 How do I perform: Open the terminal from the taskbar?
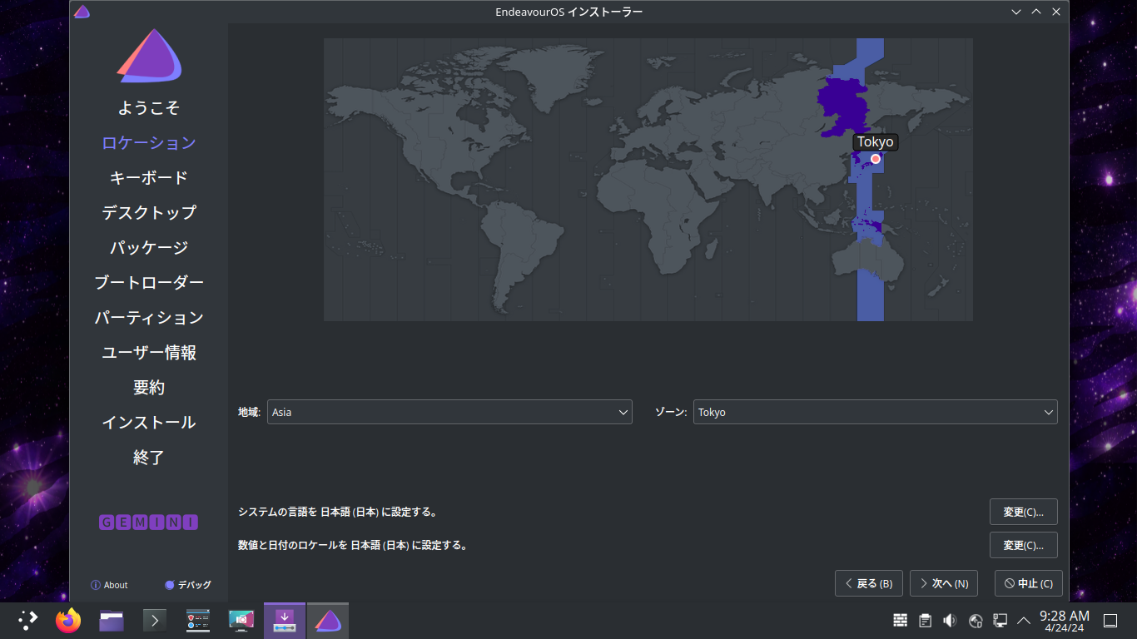pos(155,621)
